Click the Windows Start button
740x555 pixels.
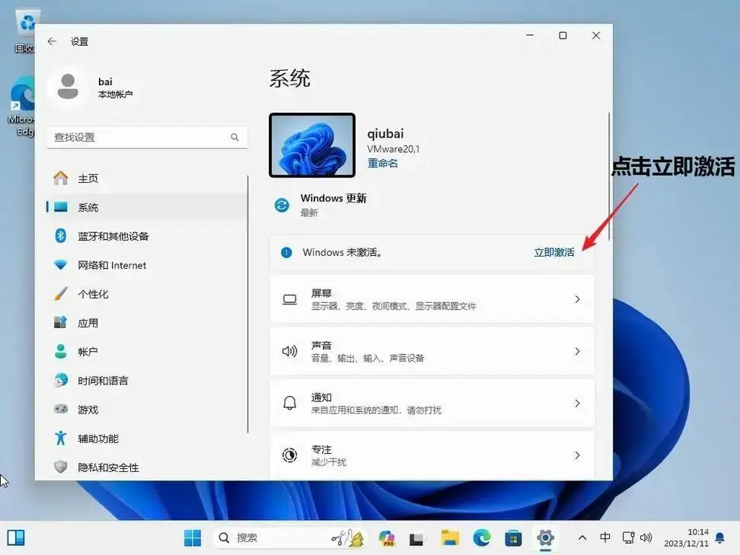click(193, 538)
